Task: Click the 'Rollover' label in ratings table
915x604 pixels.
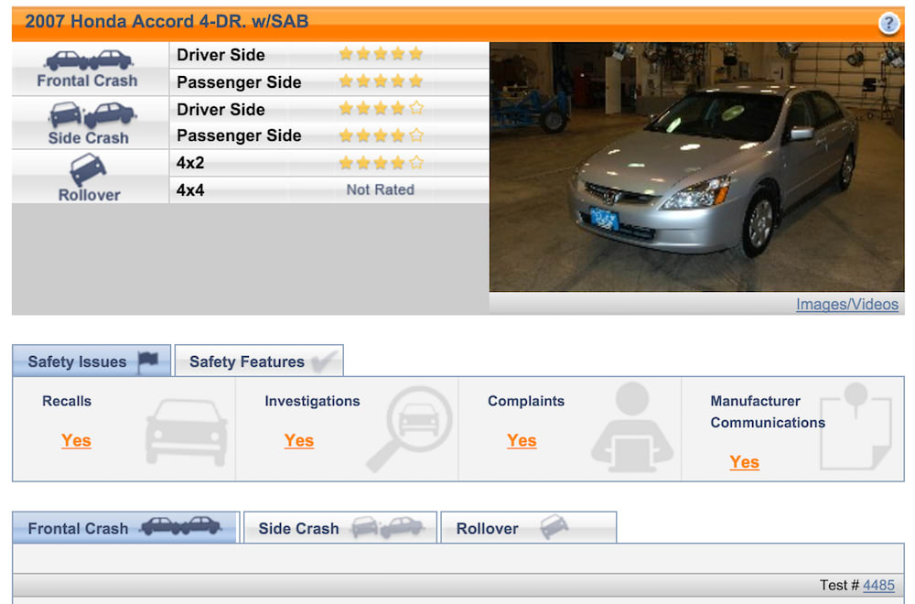Action: [x=90, y=195]
